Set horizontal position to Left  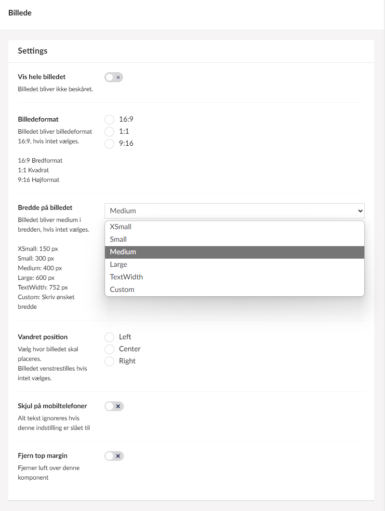coord(109,337)
